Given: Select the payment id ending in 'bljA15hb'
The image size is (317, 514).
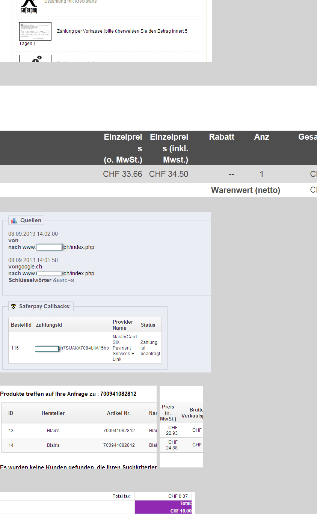Looking at the screenshot, I should (x=72, y=348).
